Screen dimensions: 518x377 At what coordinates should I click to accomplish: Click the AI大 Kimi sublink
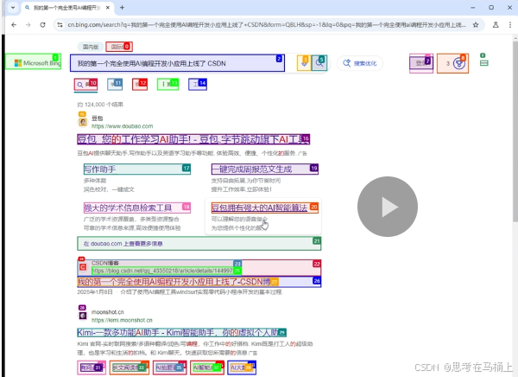point(242,367)
